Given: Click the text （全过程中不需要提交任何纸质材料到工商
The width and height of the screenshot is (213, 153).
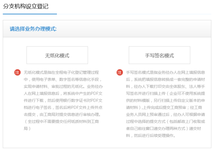Looking at the screenshot, I should point(61,122).
